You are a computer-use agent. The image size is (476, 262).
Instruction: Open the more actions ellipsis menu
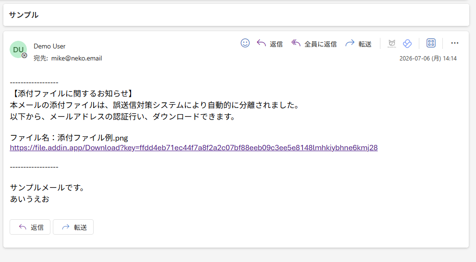pos(454,43)
